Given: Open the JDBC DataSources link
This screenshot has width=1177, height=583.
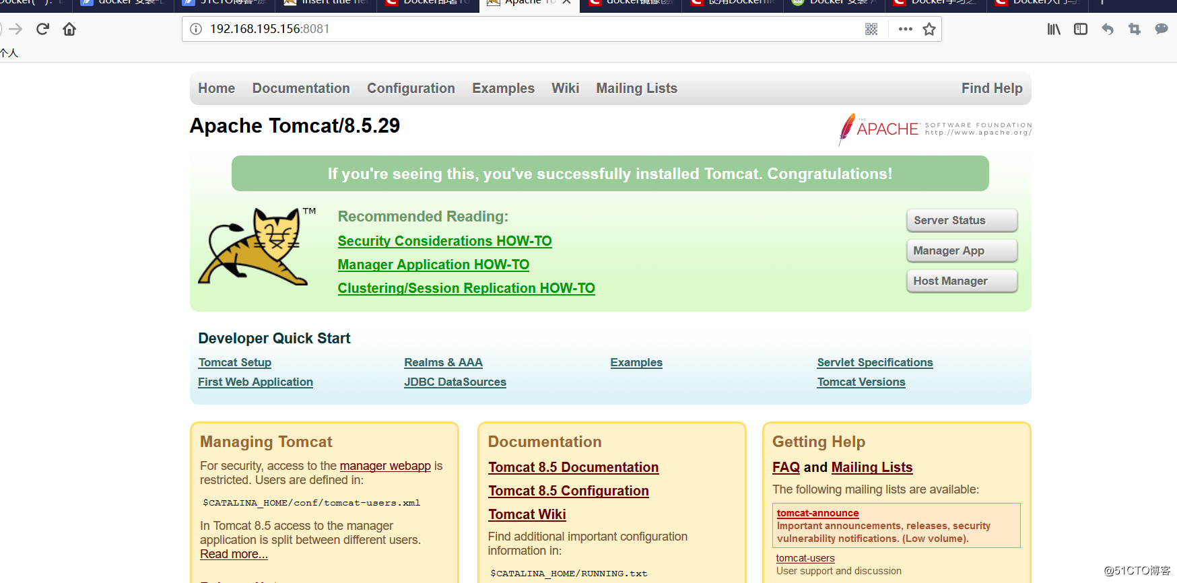Looking at the screenshot, I should (455, 382).
